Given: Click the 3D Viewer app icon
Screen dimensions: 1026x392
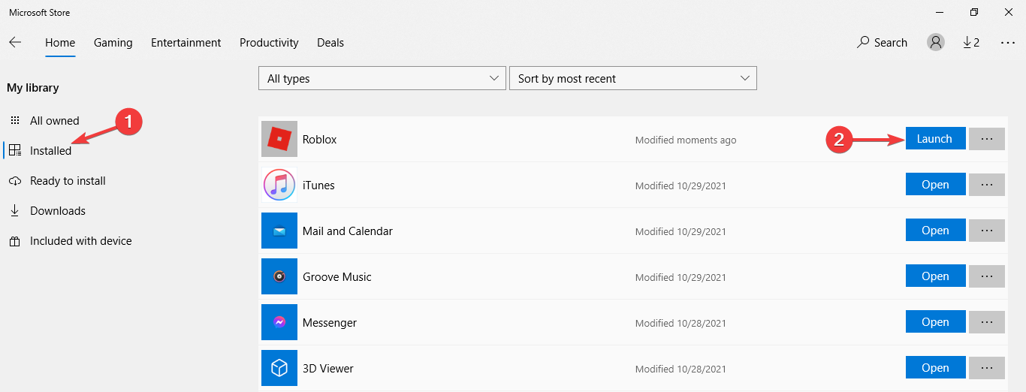Looking at the screenshot, I should point(279,369).
